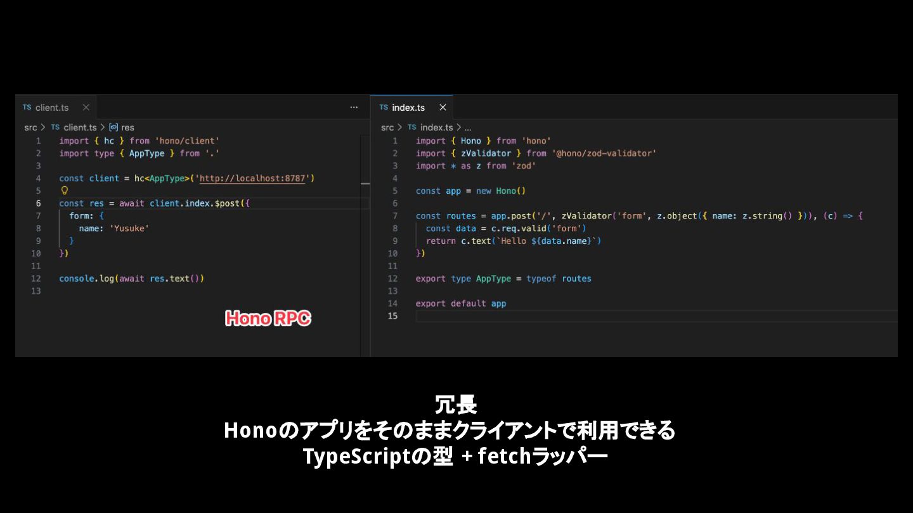The width and height of the screenshot is (913, 513).
Task: Place cursor on '$post' in client.ts
Action: [228, 203]
